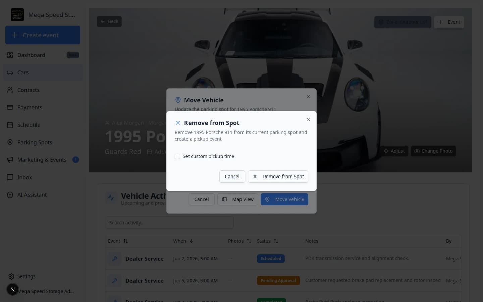Viewport: 483px width, 302px height.
Task: Click the N avatar at bottom left
Action: point(13,289)
